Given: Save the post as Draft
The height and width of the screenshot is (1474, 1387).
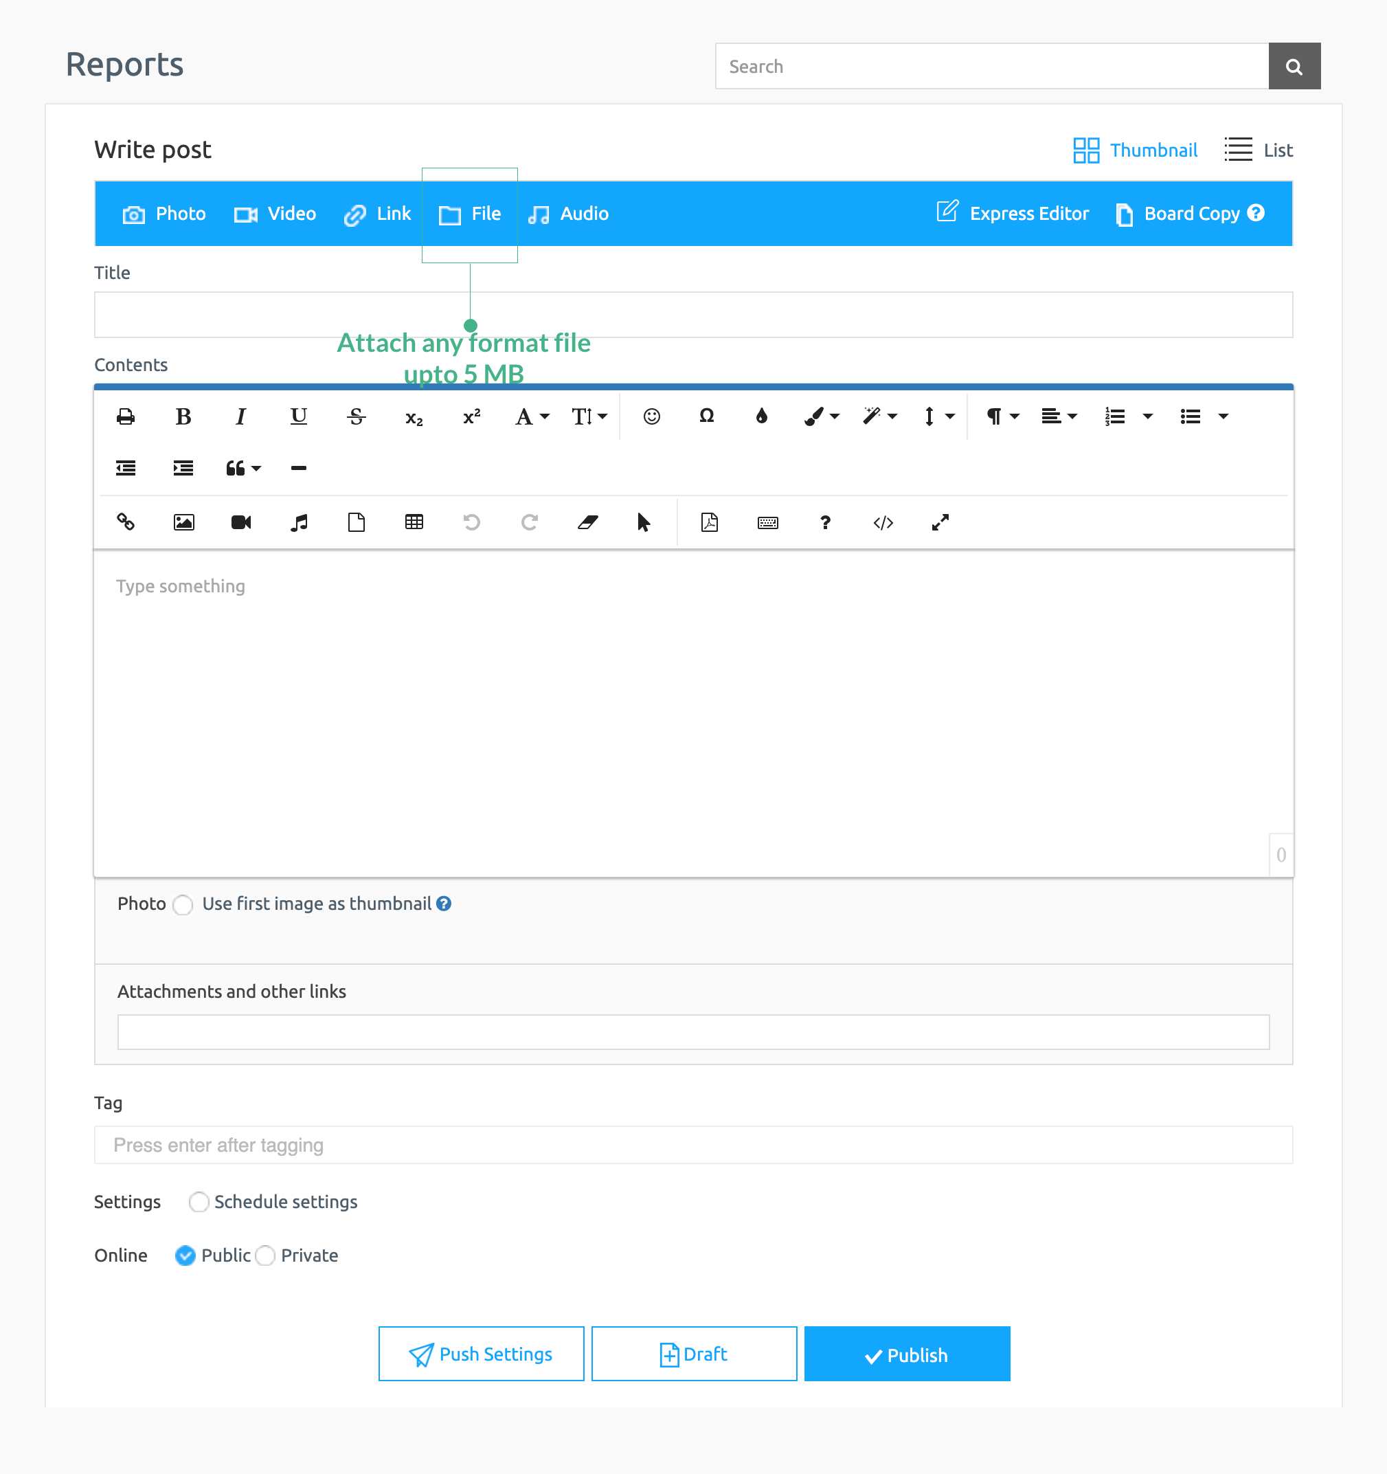Looking at the screenshot, I should (693, 1354).
